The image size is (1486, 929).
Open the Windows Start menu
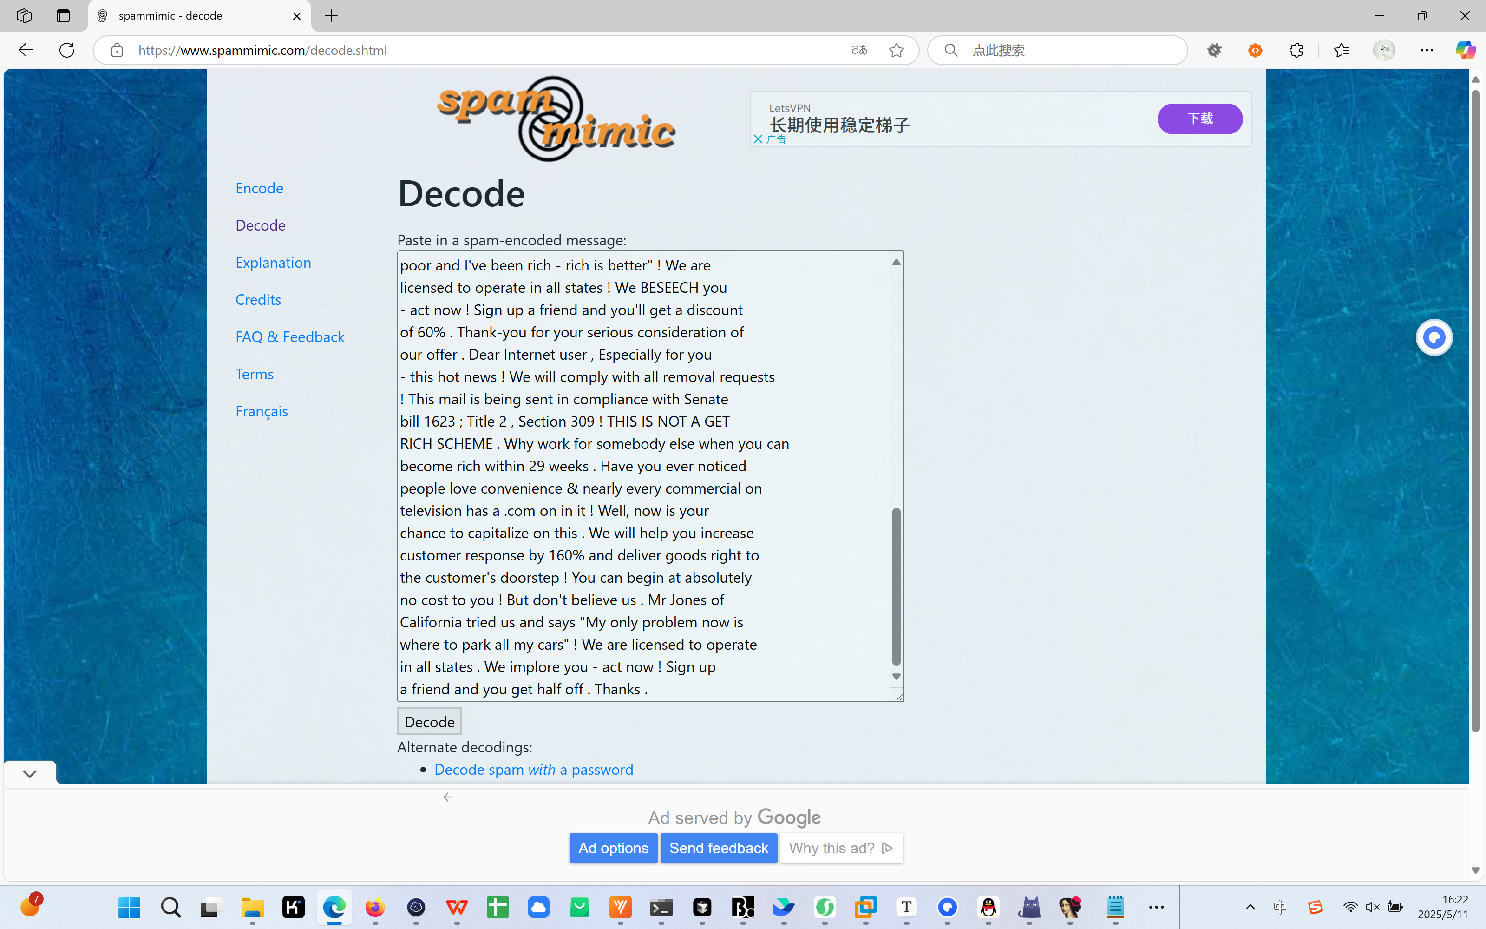coord(129,907)
